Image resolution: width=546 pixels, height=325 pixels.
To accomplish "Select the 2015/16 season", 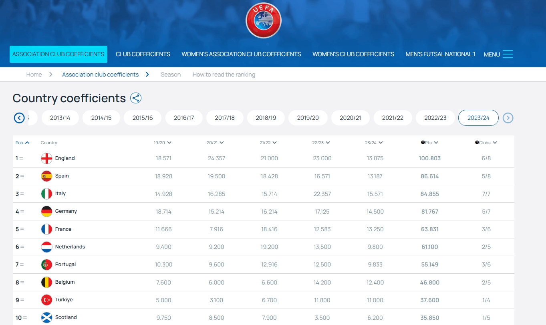I will tap(143, 118).
